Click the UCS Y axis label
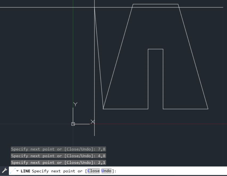 coord(75,104)
